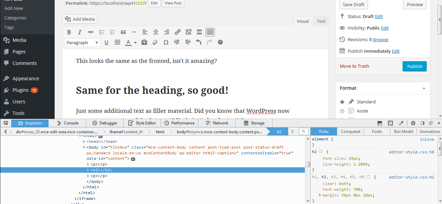Insert a bulleted list
This screenshot has height=204, width=442.
click(102, 32)
